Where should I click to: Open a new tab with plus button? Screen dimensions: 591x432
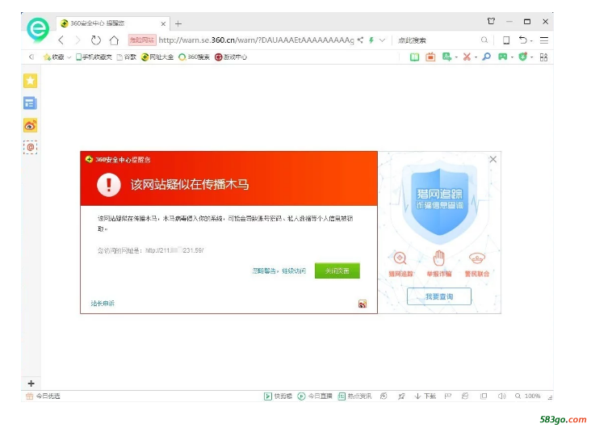tap(178, 23)
